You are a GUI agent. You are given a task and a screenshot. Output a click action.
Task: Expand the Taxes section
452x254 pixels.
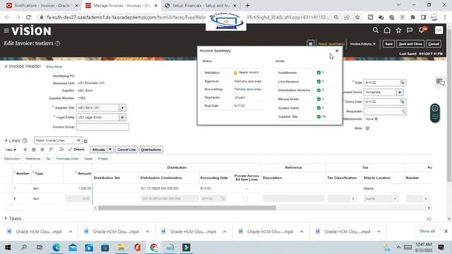pyautogui.click(x=6, y=218)
